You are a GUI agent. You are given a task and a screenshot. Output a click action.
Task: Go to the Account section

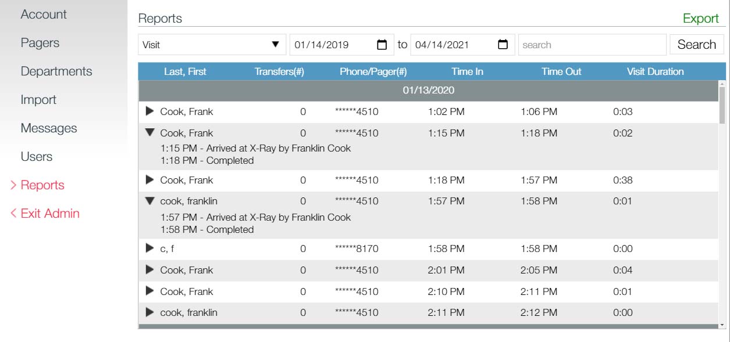44,15
